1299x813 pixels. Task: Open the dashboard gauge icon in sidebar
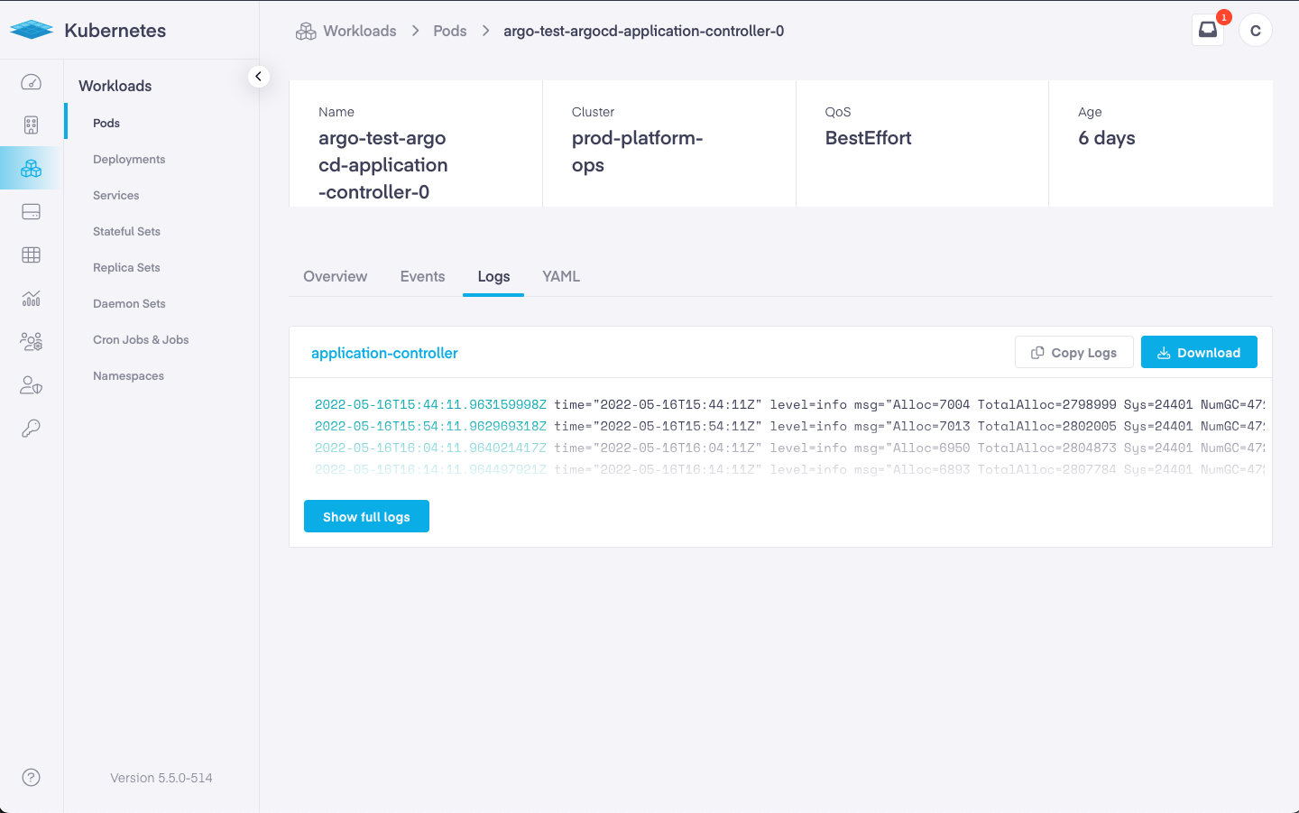point(31,82)
